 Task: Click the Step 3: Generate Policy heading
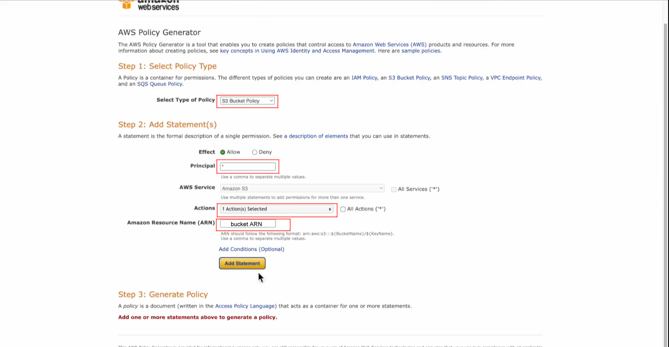163,294
